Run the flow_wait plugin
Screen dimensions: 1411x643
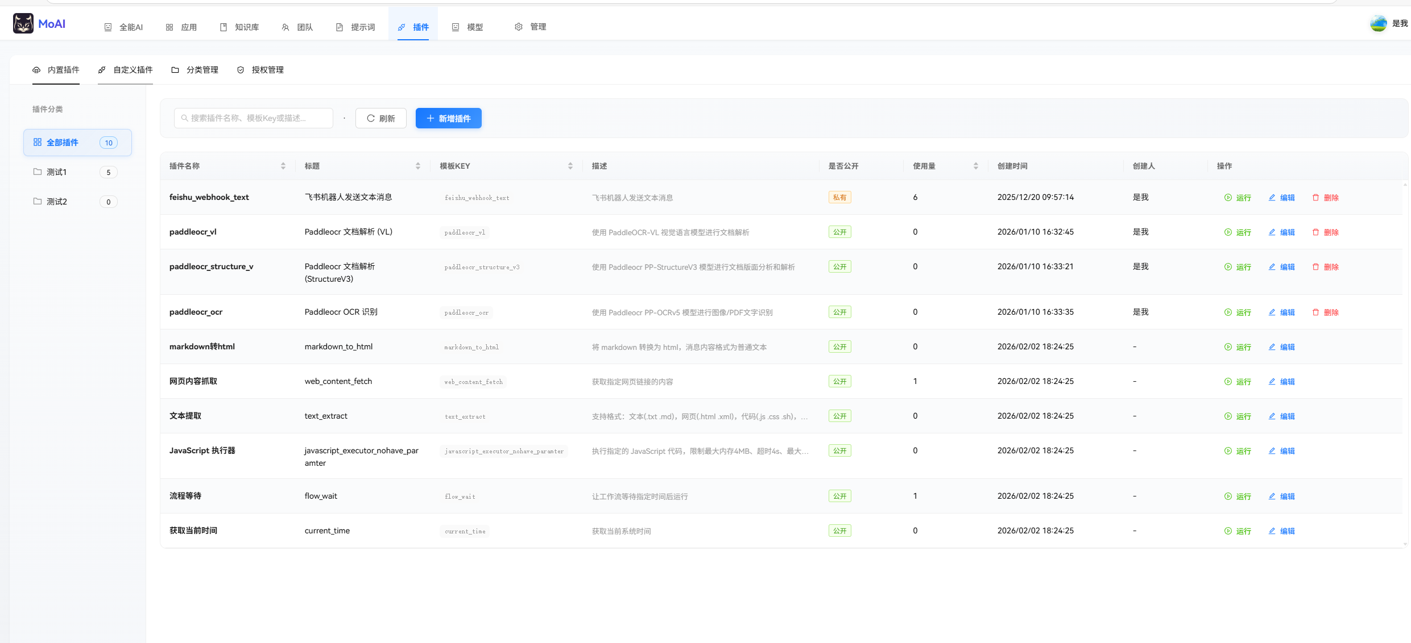click(1238, 496)
